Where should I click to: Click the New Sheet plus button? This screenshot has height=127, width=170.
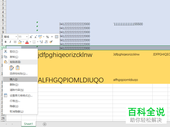click(x=45, y=124)
